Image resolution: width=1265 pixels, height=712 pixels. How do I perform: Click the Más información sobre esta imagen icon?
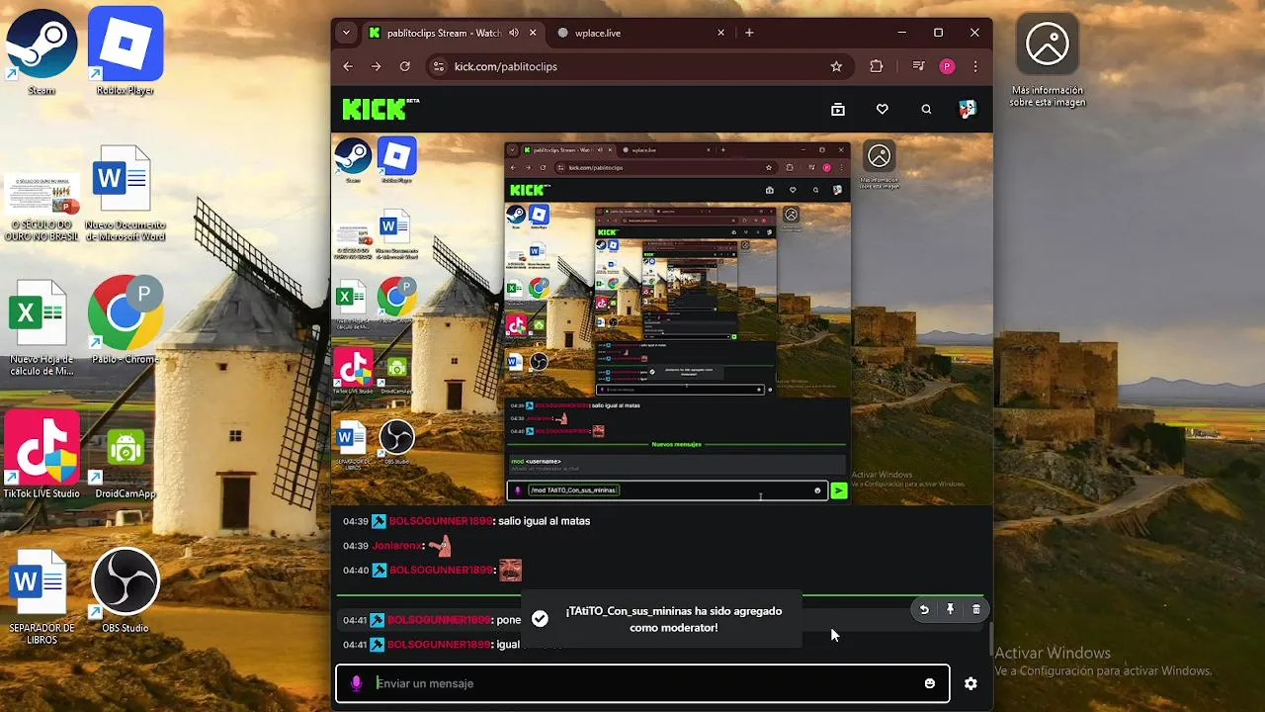[1048, 59]
